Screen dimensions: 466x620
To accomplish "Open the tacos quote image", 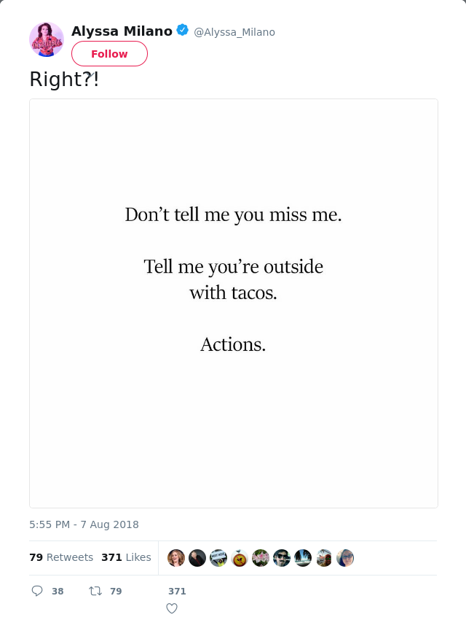I will 234,303.
